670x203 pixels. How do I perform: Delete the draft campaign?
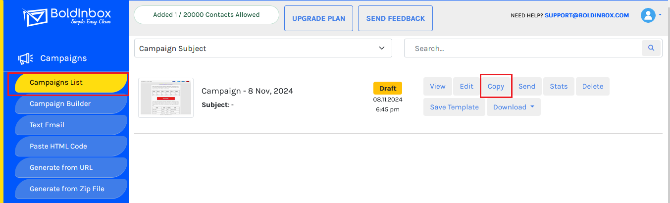click(x=592, y=86)
